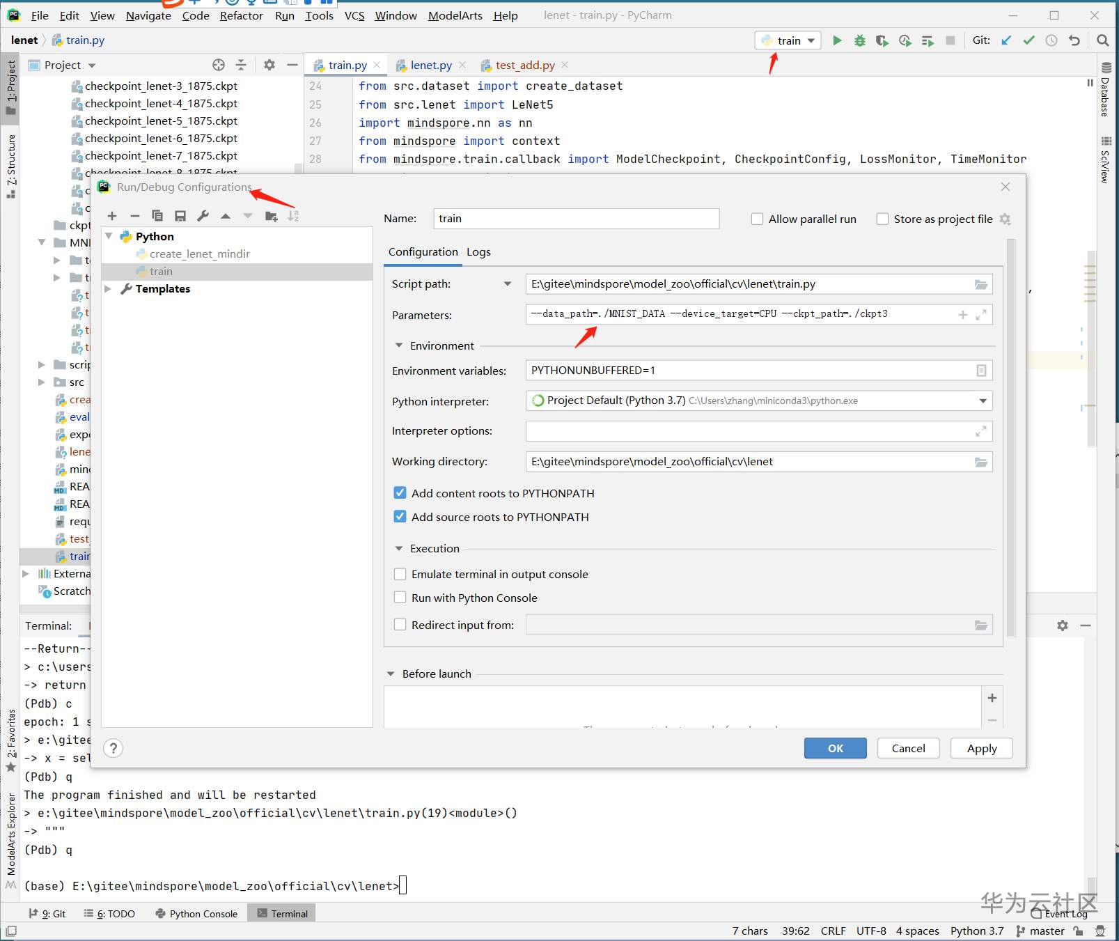Screen dimensions: 1119x941
Task: Edit environment variables list icon
Action: tap(981, 371)
